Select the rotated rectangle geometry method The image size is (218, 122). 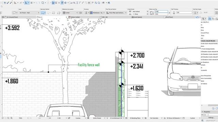coord(59,13)
